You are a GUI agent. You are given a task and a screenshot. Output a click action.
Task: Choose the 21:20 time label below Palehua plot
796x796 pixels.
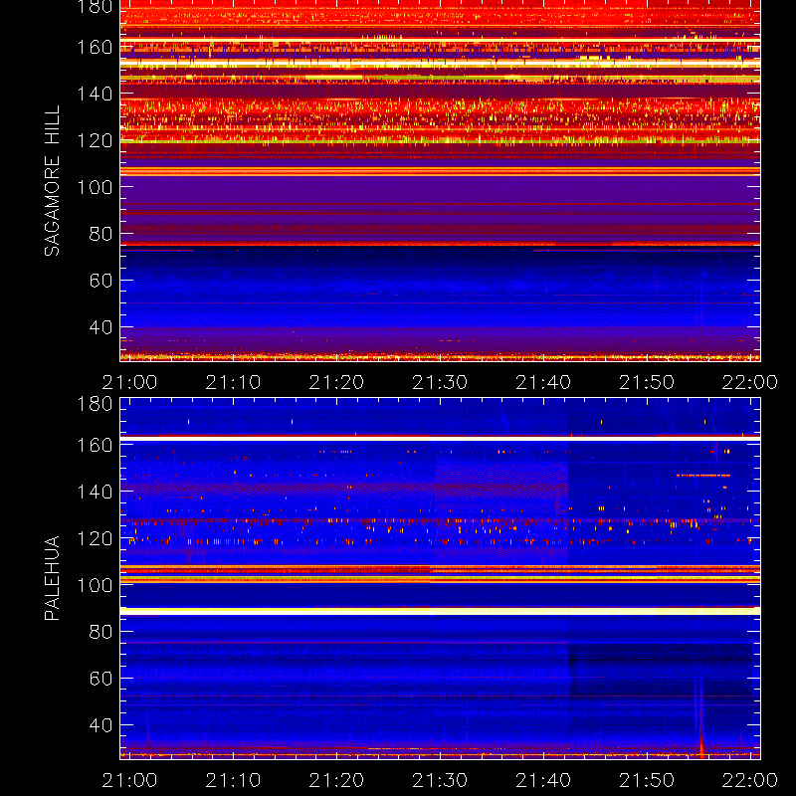(336, 780)
